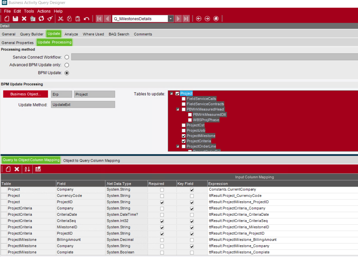Uncheck the ProjectMilestone table checkbox

coord(184,136)
